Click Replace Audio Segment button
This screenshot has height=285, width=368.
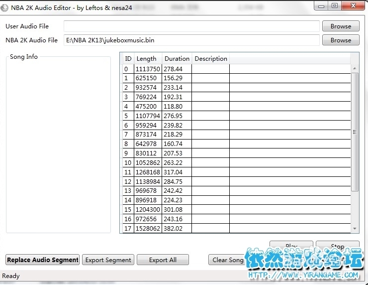pos(42,260)
